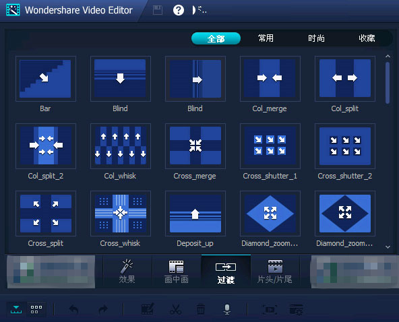This screenshot has width=399, height=322.
Task: Select the light-blue diamond Diamond_zoom transition
Action: (270, 214)
